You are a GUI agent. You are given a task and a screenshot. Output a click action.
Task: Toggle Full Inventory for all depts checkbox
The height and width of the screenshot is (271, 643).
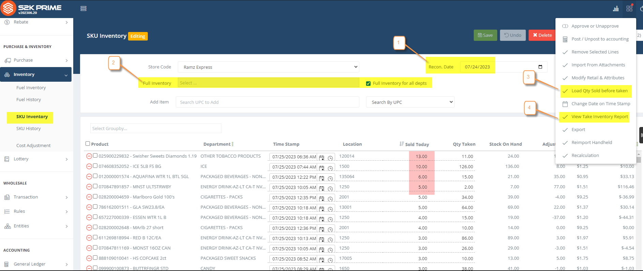click(x=368, y=83)
